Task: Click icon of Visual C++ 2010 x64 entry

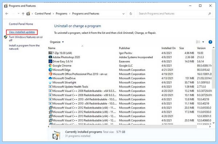Action: (x=50, y=99)
